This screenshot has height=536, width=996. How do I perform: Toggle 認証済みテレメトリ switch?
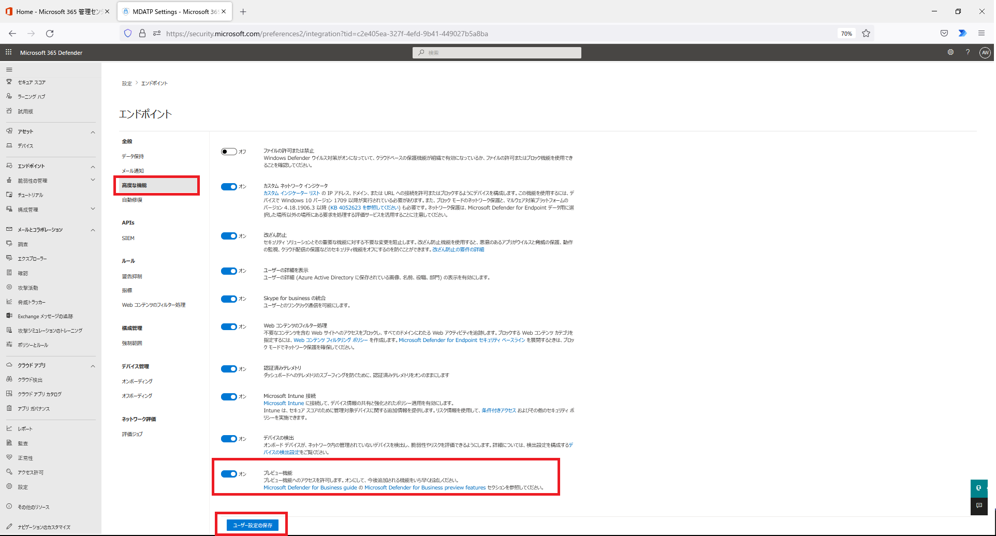pos(229,369)
